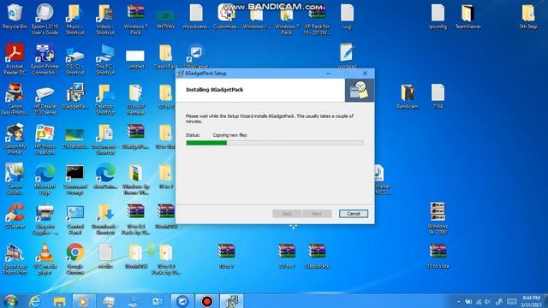The width and height of the screenshot is (548, 308).
Task: Open the clock showing 8:44 PM
Action: (x=531, y=301)
